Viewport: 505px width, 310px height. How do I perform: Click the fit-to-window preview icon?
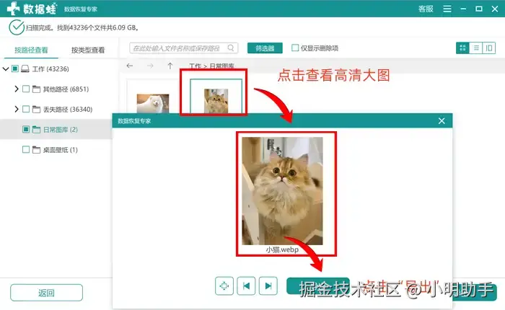[224, 286]
